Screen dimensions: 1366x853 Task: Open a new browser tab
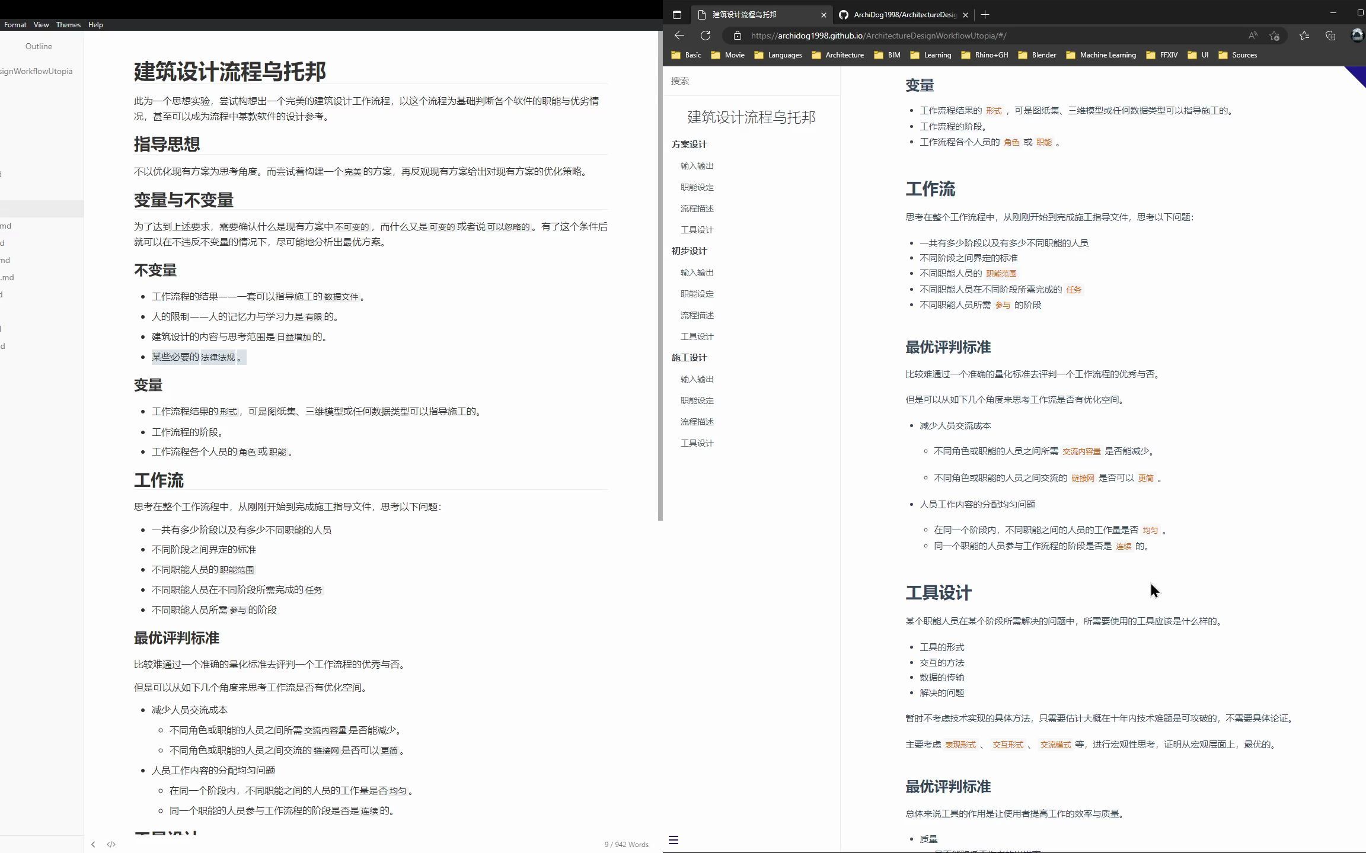click(985, 15)
